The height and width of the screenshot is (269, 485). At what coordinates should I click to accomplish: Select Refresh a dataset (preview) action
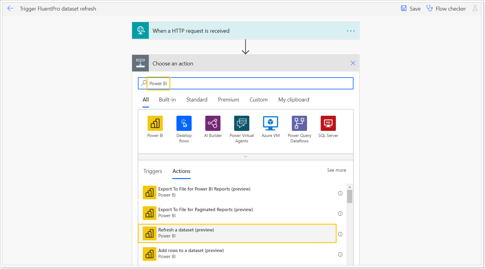coord(237,233)
